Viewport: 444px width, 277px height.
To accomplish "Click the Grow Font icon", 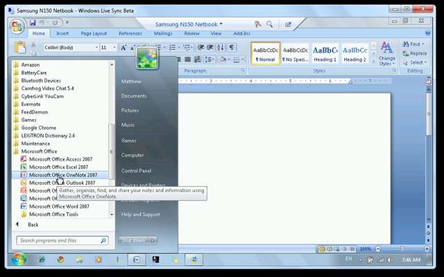I will coord(123,48).
